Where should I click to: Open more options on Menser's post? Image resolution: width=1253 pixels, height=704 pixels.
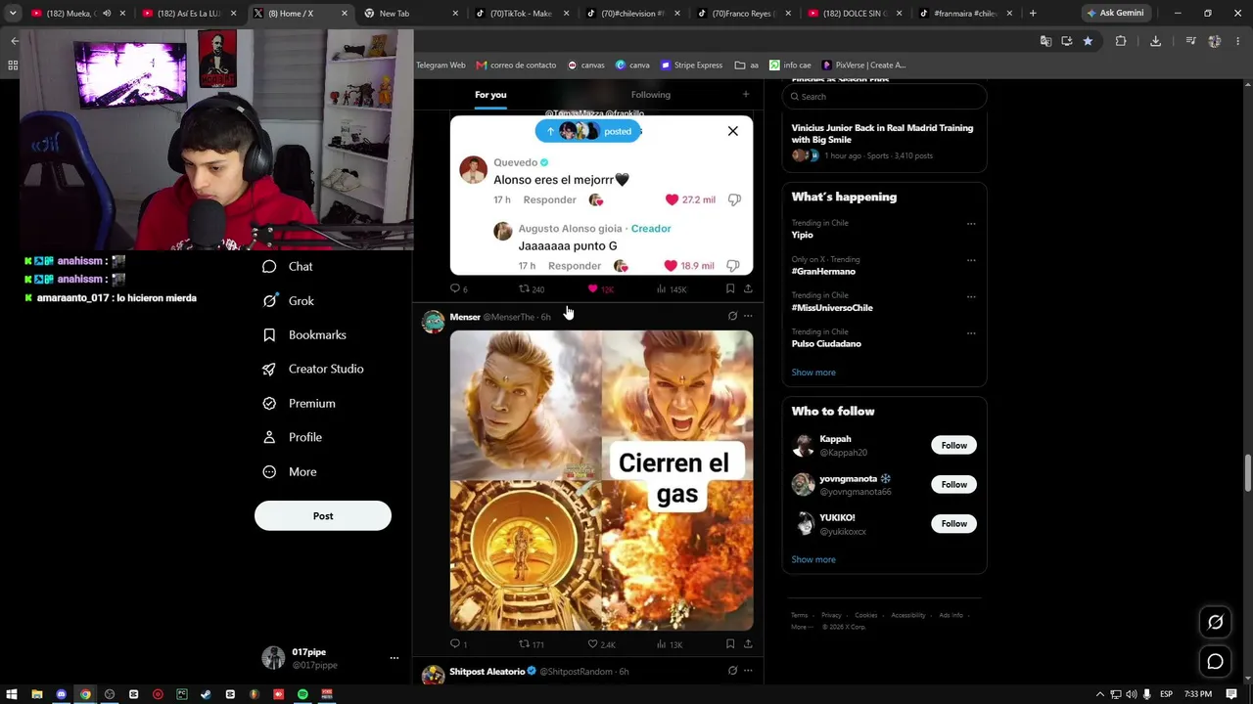(x=748, y=316)
